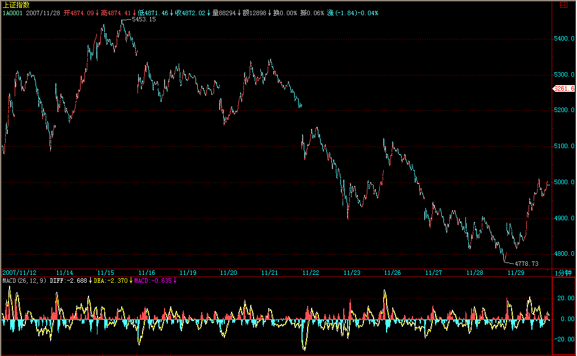Click the 11/22 date on time axis
This screenshot has width=577, height=356.
click(310, 273)
